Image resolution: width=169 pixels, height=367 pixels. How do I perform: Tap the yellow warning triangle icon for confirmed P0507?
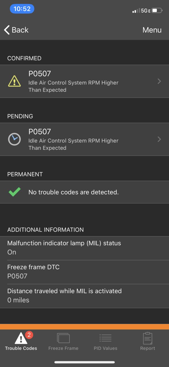(14, 81)
